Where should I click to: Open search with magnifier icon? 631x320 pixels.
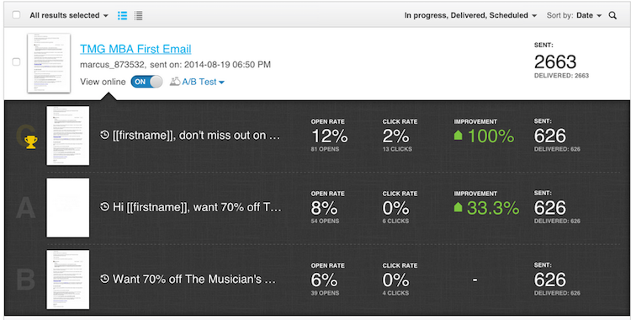[612, 16]
